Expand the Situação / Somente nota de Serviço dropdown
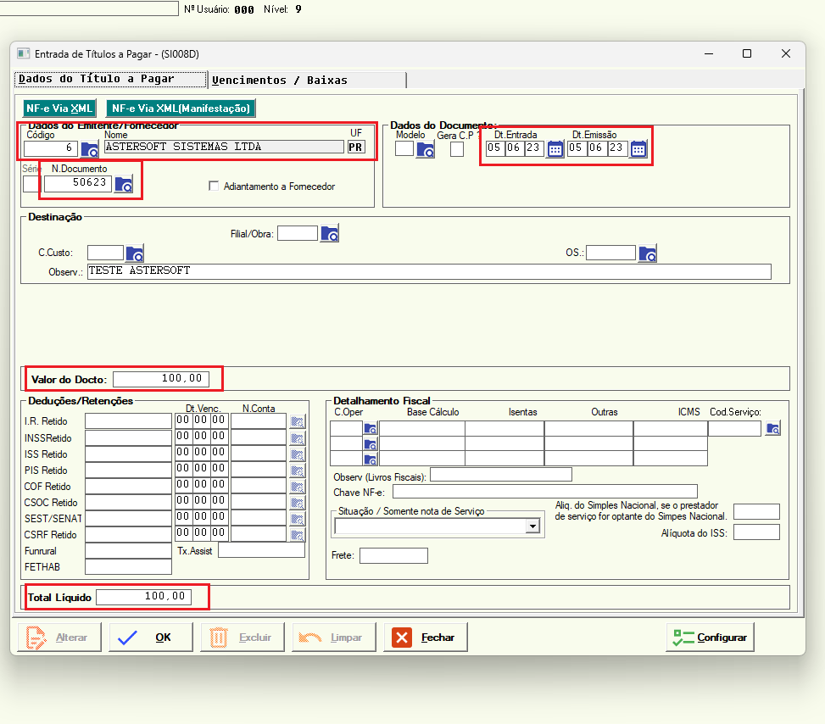 [533, 526]
